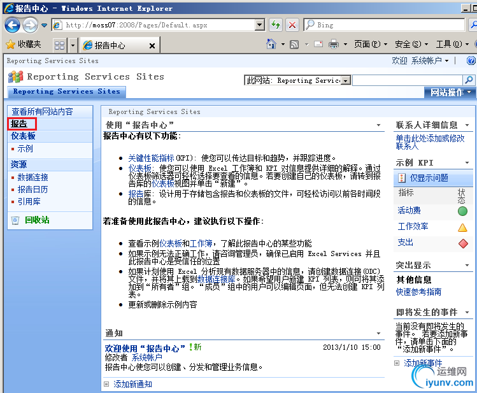Open the 页面(P) menu
This screenshot has width=477, height=393.
371,45
